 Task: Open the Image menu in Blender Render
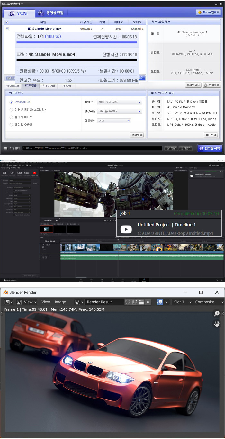(60, 302)
